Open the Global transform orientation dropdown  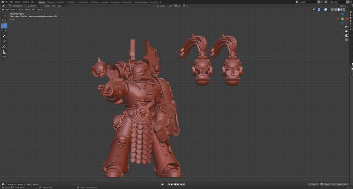[162, 6]
